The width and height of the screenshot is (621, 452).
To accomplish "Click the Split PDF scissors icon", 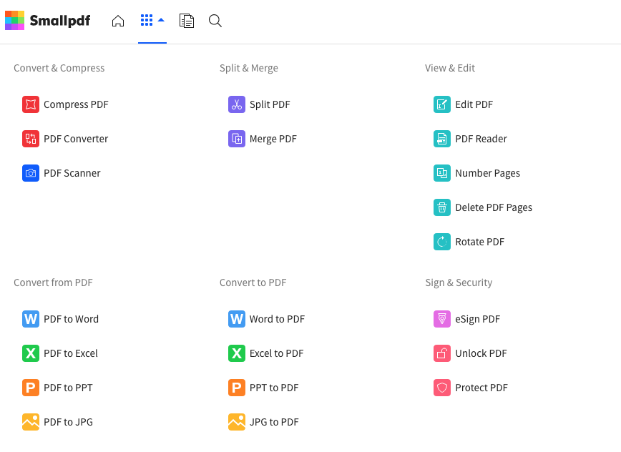I will coord(237,104).
